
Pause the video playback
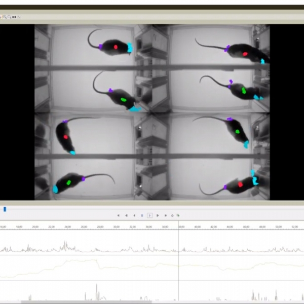142,215
